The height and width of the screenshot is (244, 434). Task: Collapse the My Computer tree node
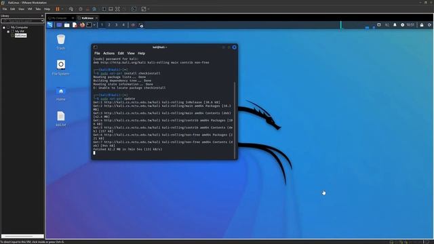[4, 27]
